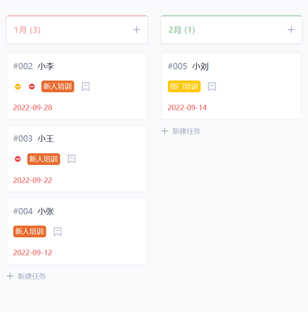Click yellow minus status icon on 小李 card
The width and height of the screenshot is (308, 312).
(18, 86)
